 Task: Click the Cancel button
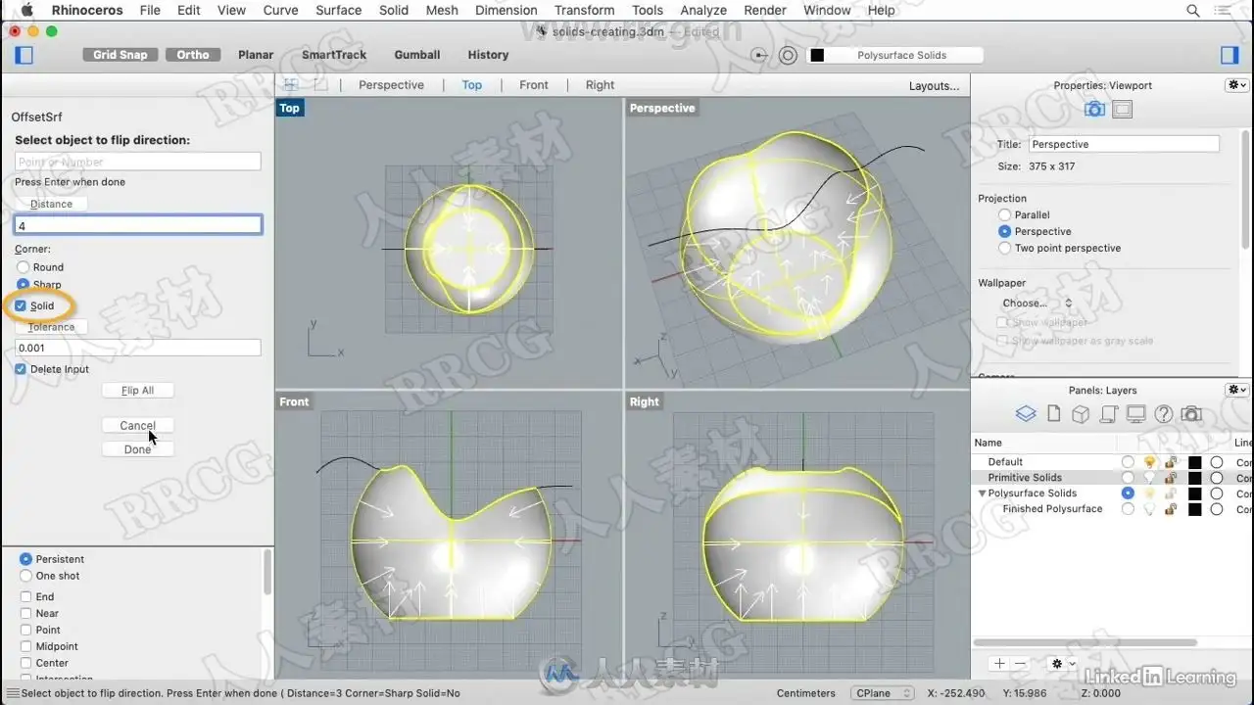coord(137,425)
